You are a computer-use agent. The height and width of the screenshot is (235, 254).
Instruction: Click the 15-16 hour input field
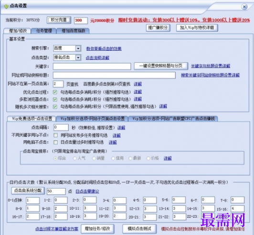point(238,209)
